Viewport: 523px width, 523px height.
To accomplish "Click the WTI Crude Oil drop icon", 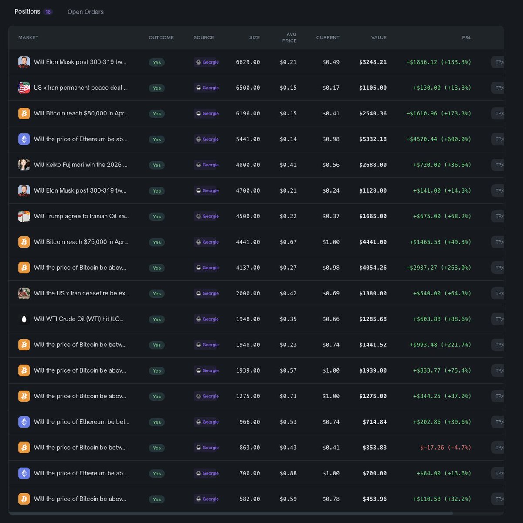I will pos(24,319).
